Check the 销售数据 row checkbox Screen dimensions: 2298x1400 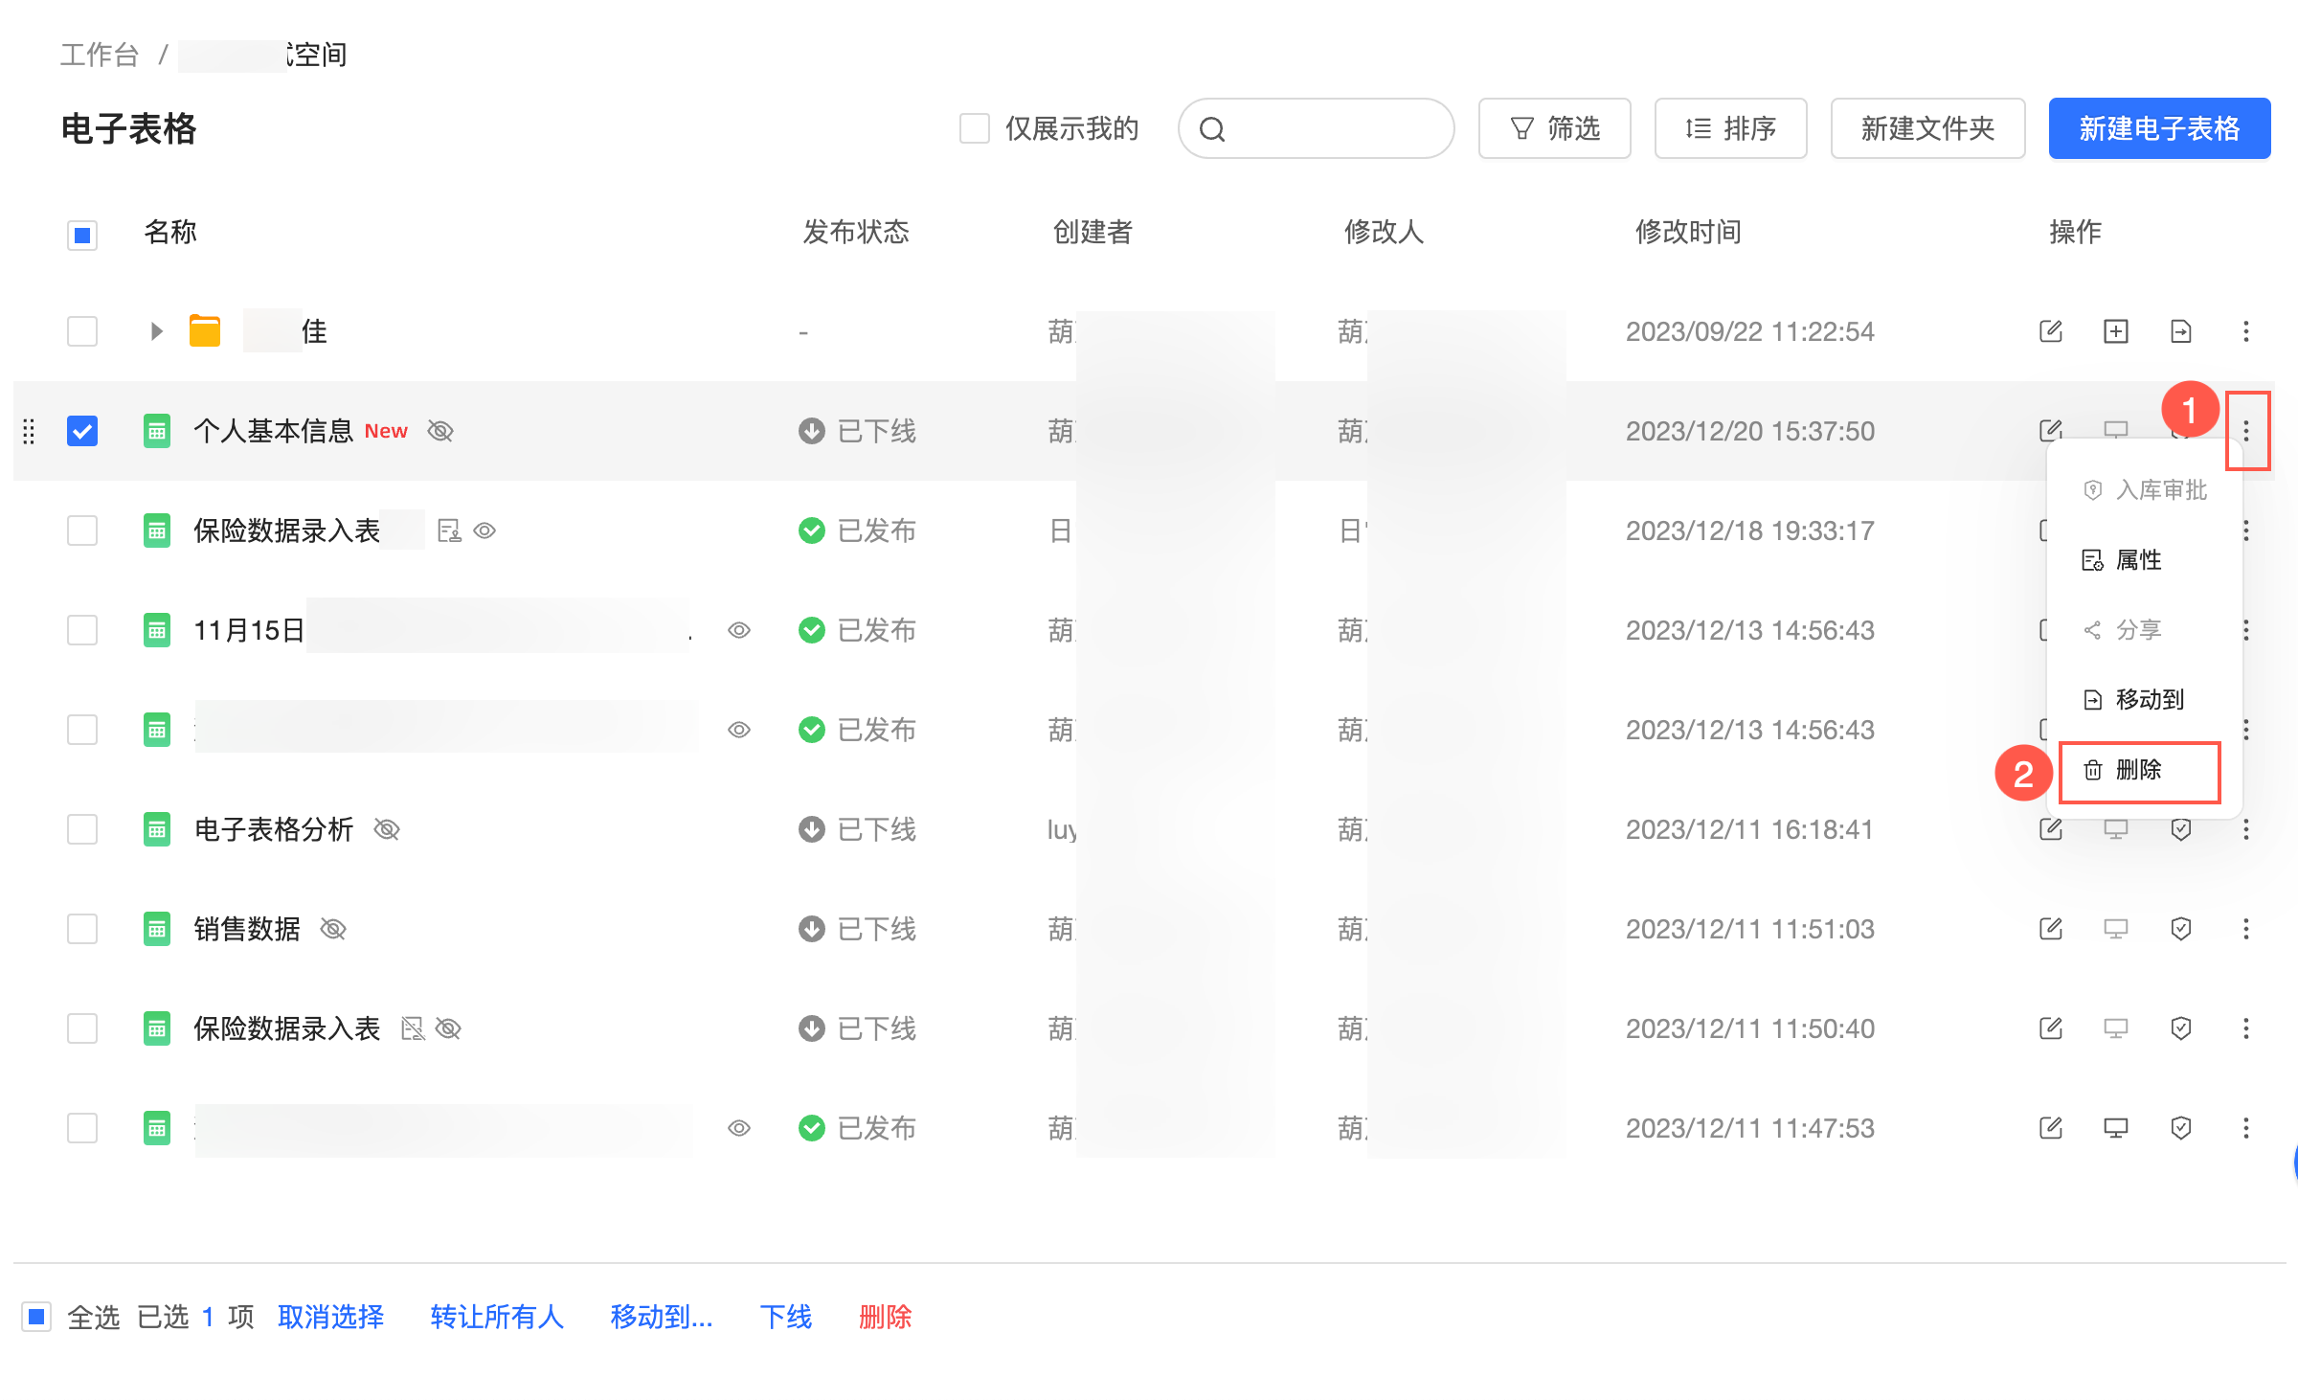[x=82, y=929]
